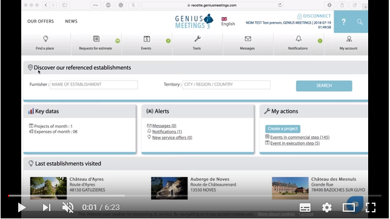This screenshot has height=219, width=390.
Task: Open Château d'Ayres thumbnail
Action: tap(49, 188)
